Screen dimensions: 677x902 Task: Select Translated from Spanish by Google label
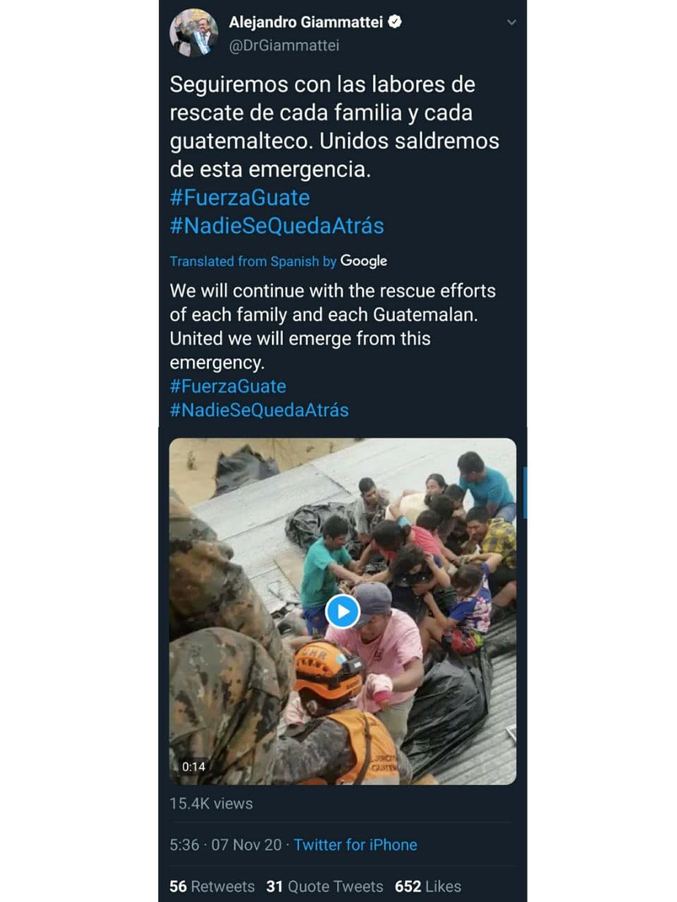279,261
